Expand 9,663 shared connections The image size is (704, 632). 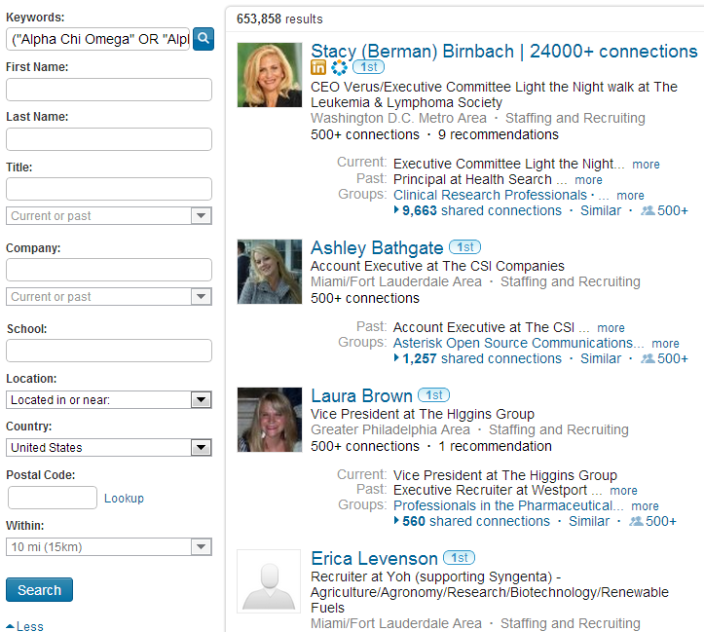click(x=477, y=210)
